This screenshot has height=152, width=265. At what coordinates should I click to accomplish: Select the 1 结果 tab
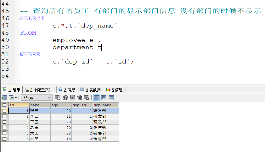tap(12, 90)
